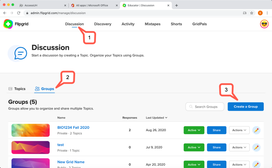
Task: Click the Responses column header
Action: [x=130, y=118]
